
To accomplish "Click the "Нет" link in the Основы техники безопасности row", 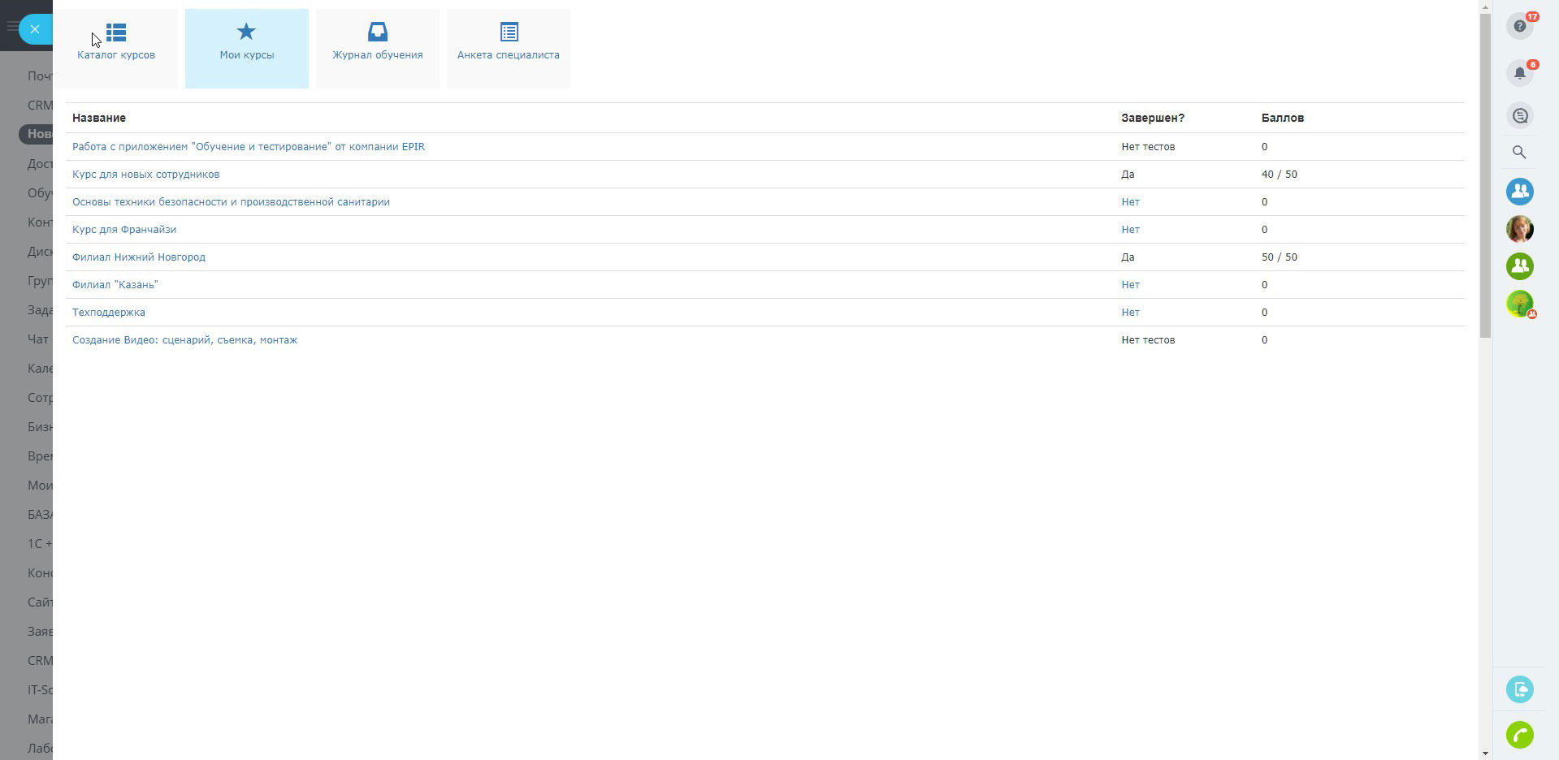I will [x=1131, y=202].
